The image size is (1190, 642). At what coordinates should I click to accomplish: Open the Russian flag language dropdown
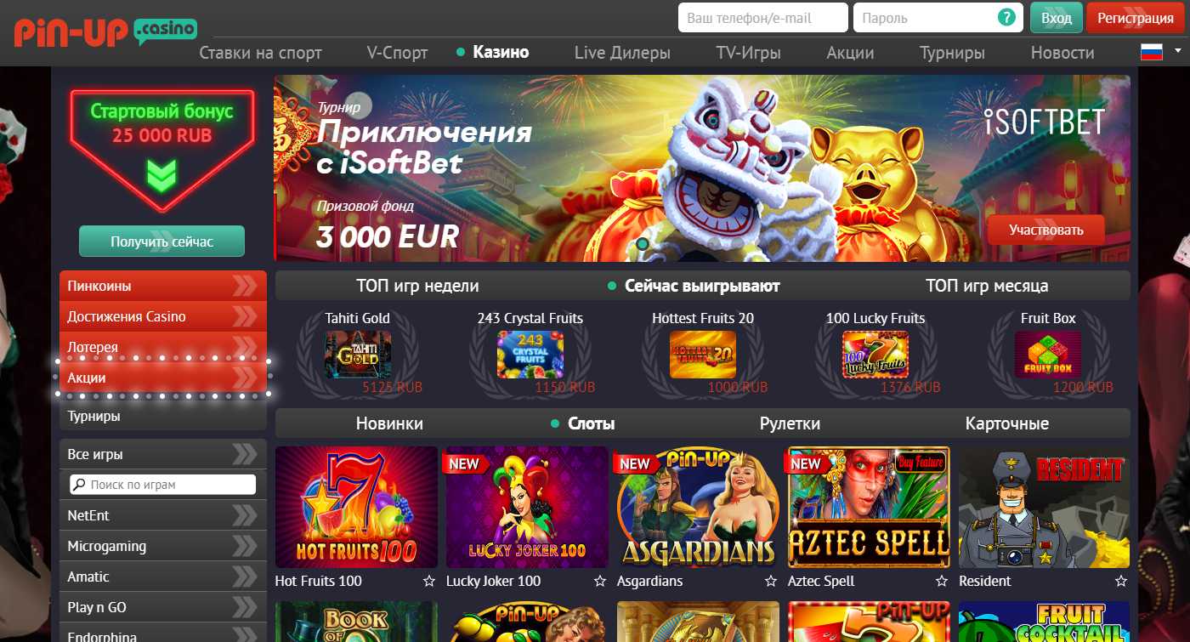[x=1160, y=52]
